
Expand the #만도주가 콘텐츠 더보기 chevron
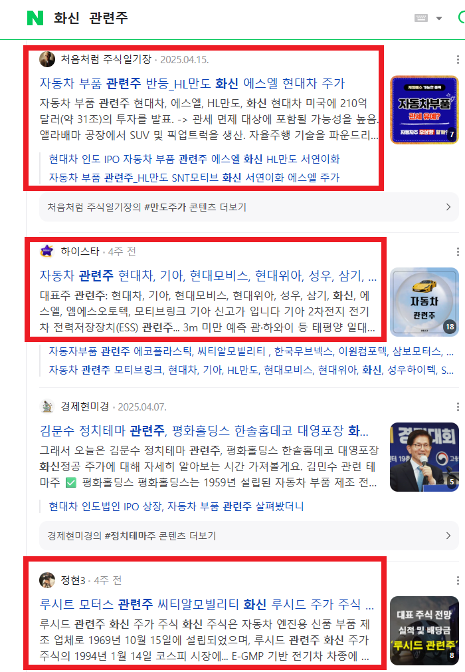[448, 207]
